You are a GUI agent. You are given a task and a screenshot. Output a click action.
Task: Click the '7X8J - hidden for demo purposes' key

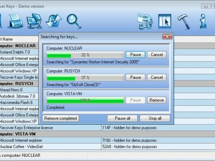(129, 140)
